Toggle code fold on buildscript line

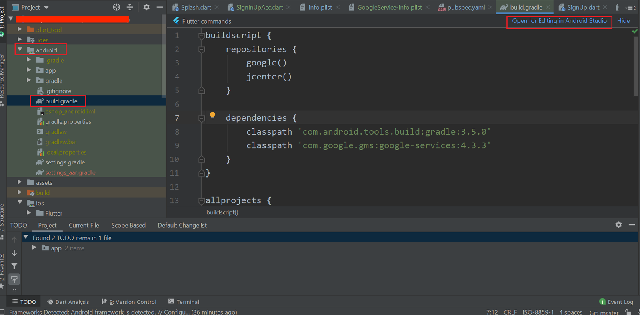202,36
